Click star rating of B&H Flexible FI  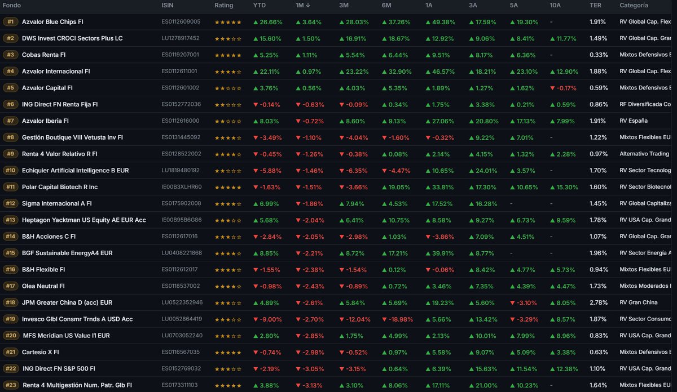(228, 270)
